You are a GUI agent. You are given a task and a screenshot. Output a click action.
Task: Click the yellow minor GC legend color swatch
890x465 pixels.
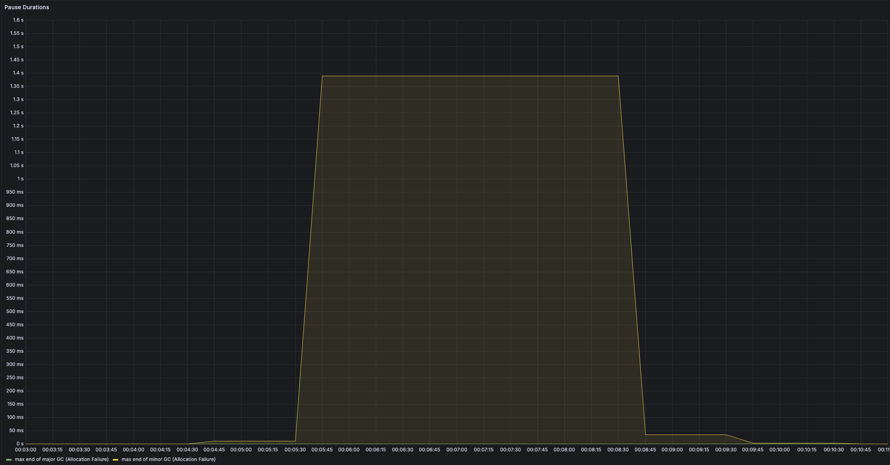tap(116, 459)
